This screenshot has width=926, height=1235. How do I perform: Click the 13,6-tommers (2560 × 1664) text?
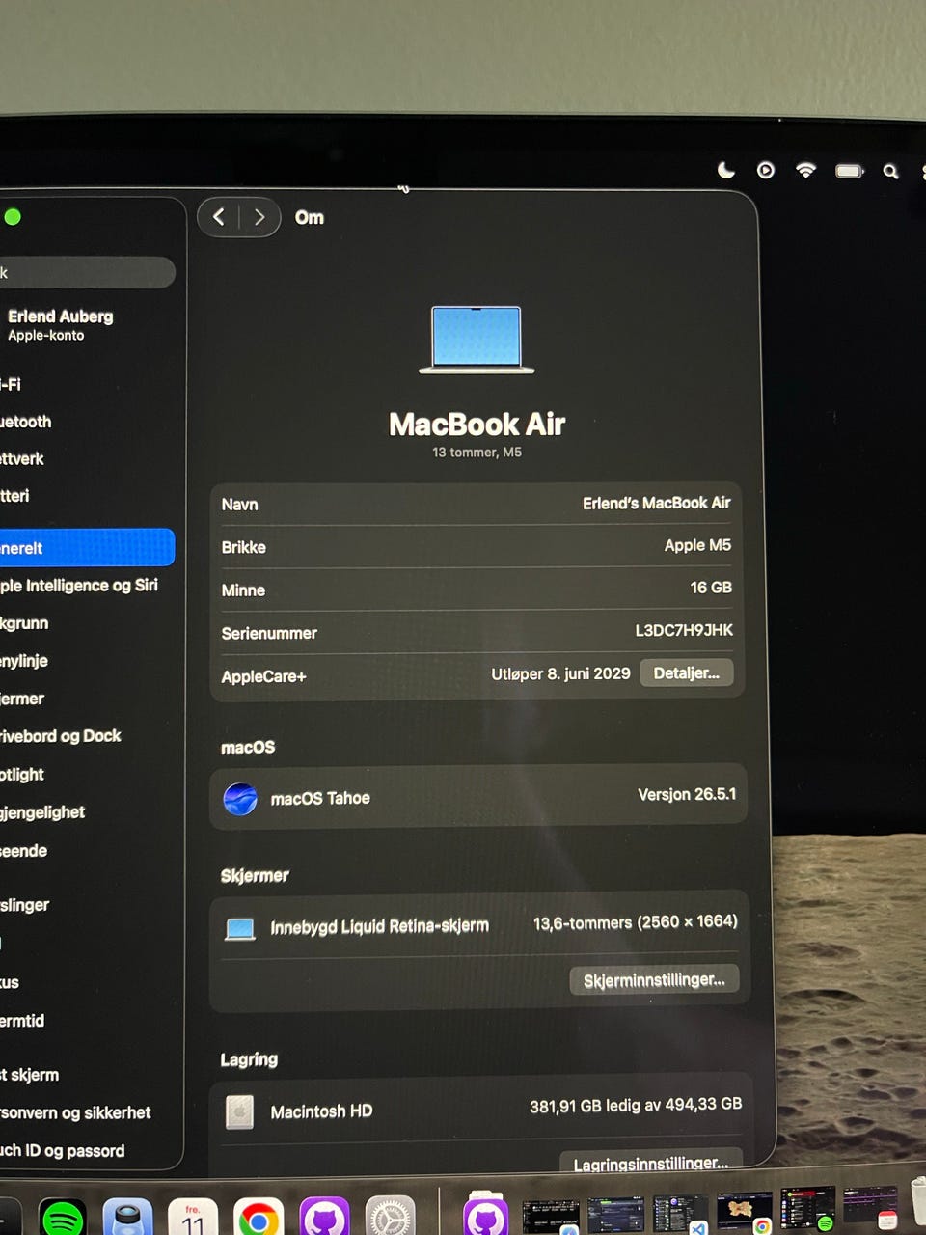[x=636, y=922]
